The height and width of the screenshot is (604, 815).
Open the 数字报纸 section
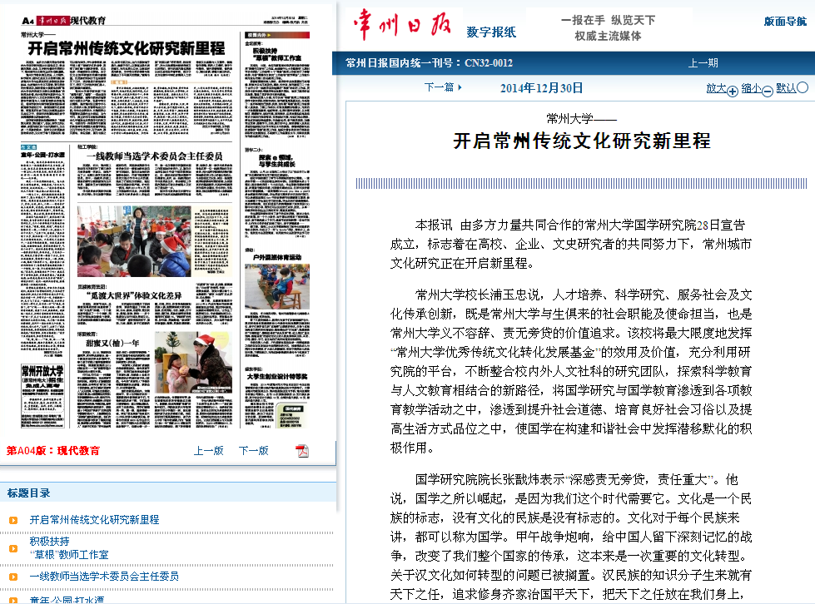point(491,32)
